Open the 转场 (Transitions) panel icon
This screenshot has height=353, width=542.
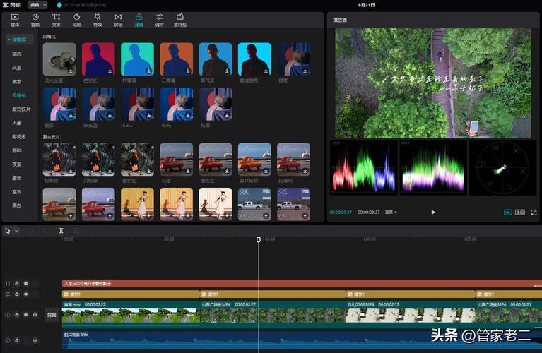point(117,18)
